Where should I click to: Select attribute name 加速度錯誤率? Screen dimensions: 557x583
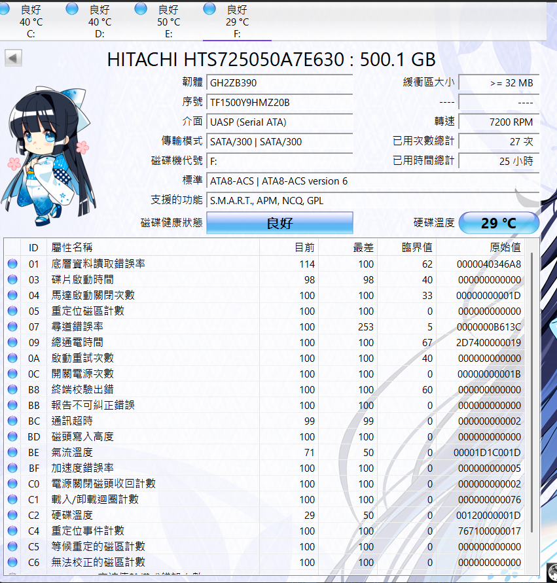(82, 468)
